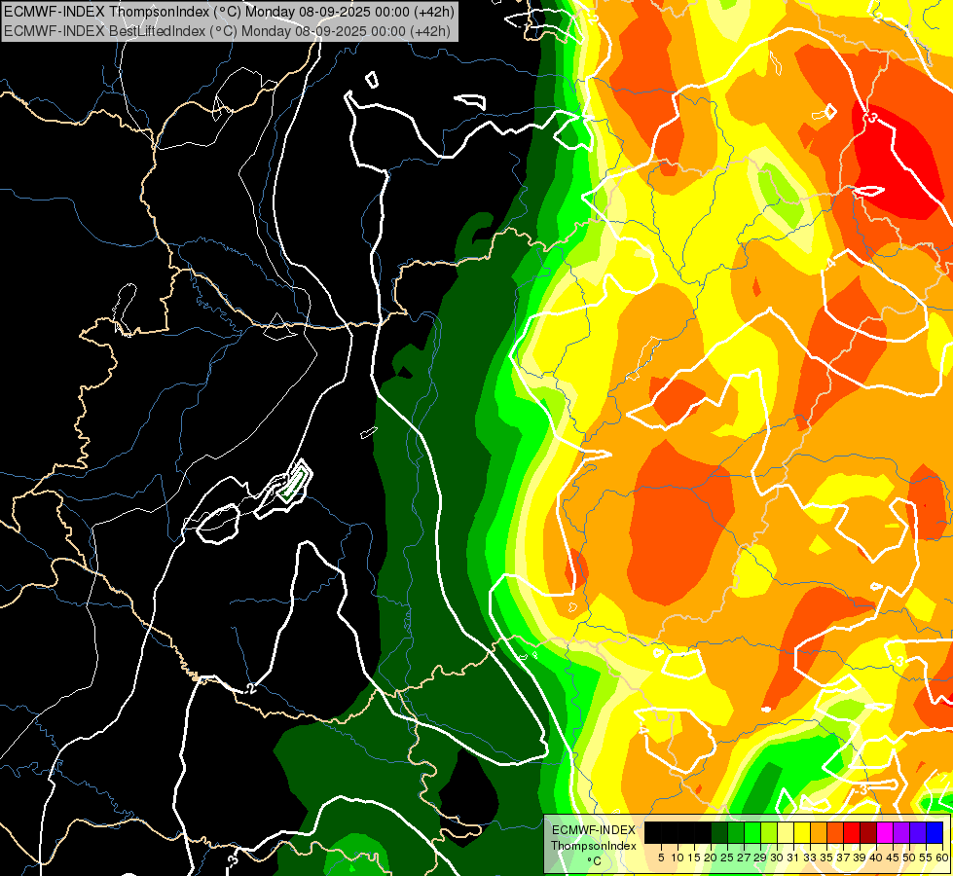
Task: Click legend scale value '60'
Action: (942, 858)
